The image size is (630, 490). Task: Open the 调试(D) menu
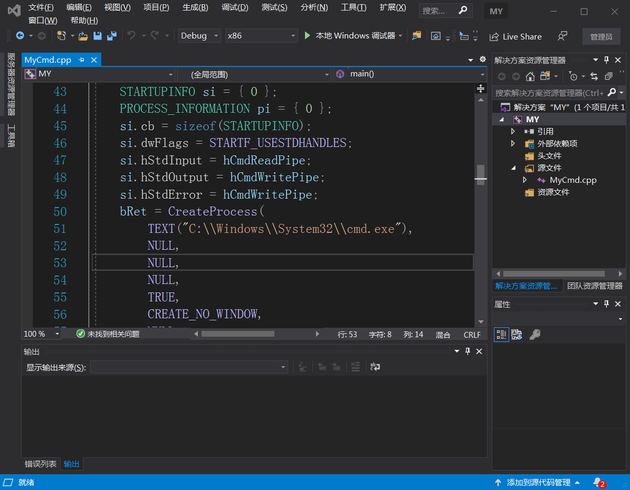(x=235, y=7)
